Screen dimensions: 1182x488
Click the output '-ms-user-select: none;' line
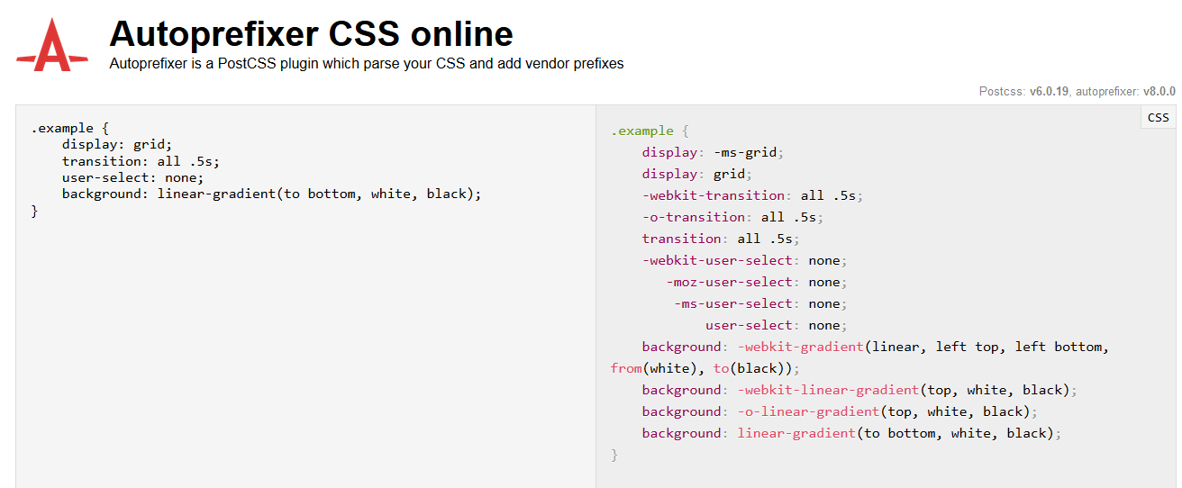point(761,303)
